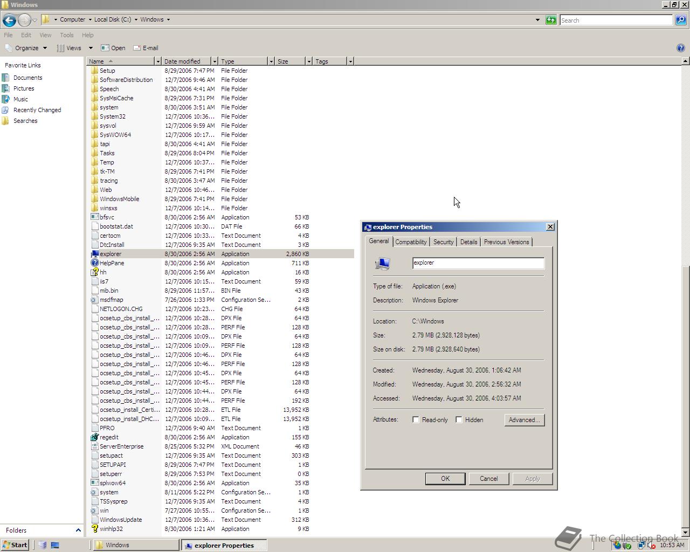Click OK in explorer Properties

(x=445, y=479)
